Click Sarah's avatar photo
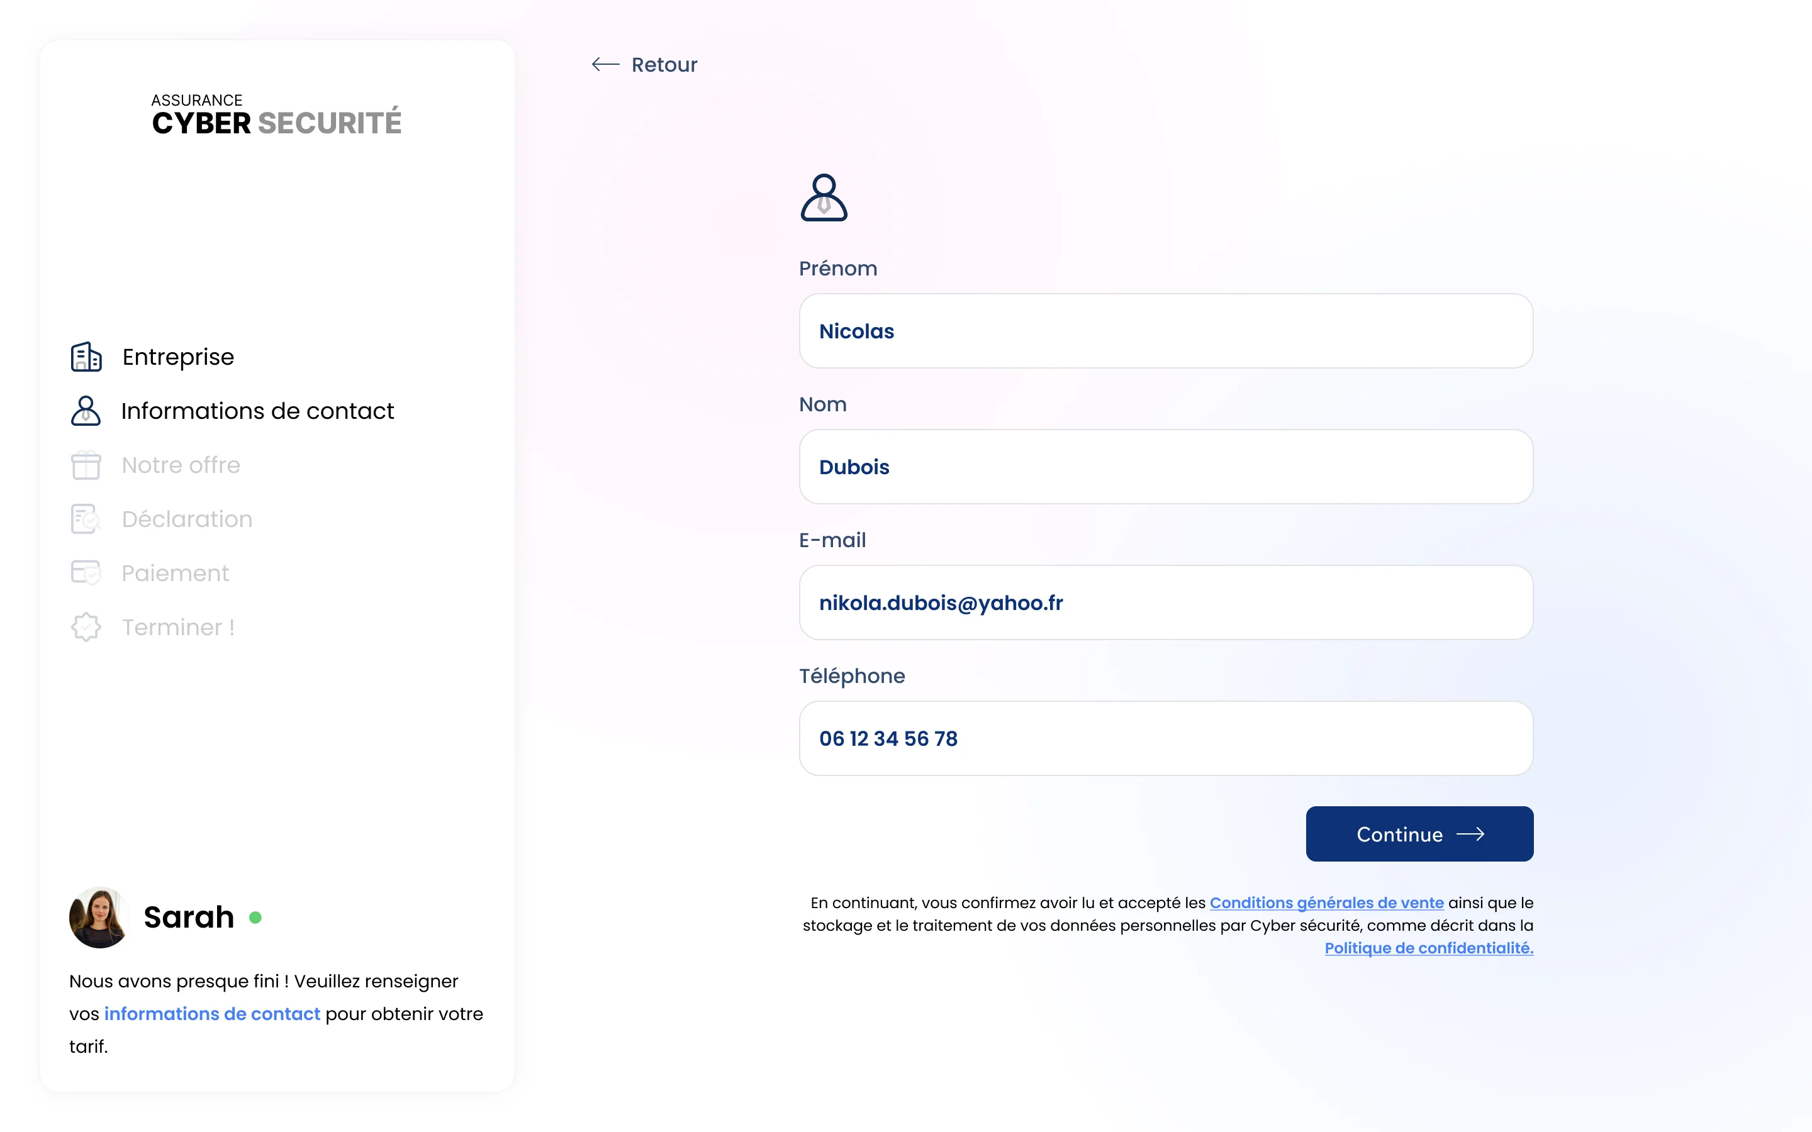The width and height of the screenshot is (1812, 1132). (99, 917)
